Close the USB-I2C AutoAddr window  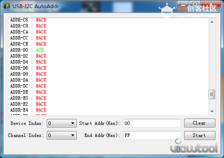point(211,4)
